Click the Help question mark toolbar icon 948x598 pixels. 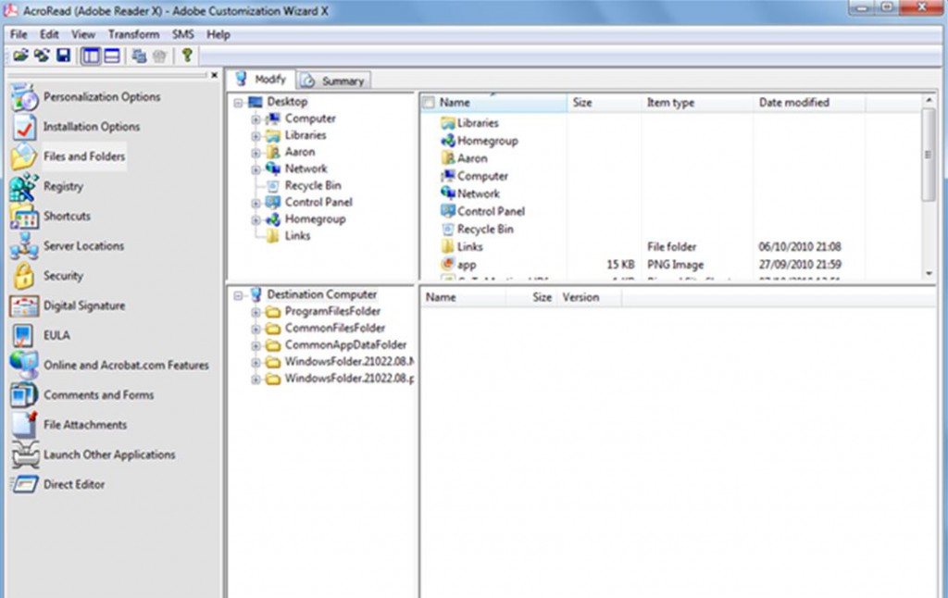point(187,56)
